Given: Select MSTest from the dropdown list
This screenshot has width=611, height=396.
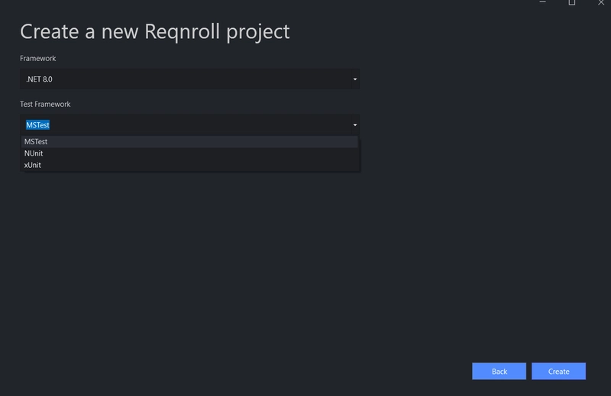Looking at the screenshot, I should pos(36,142).
